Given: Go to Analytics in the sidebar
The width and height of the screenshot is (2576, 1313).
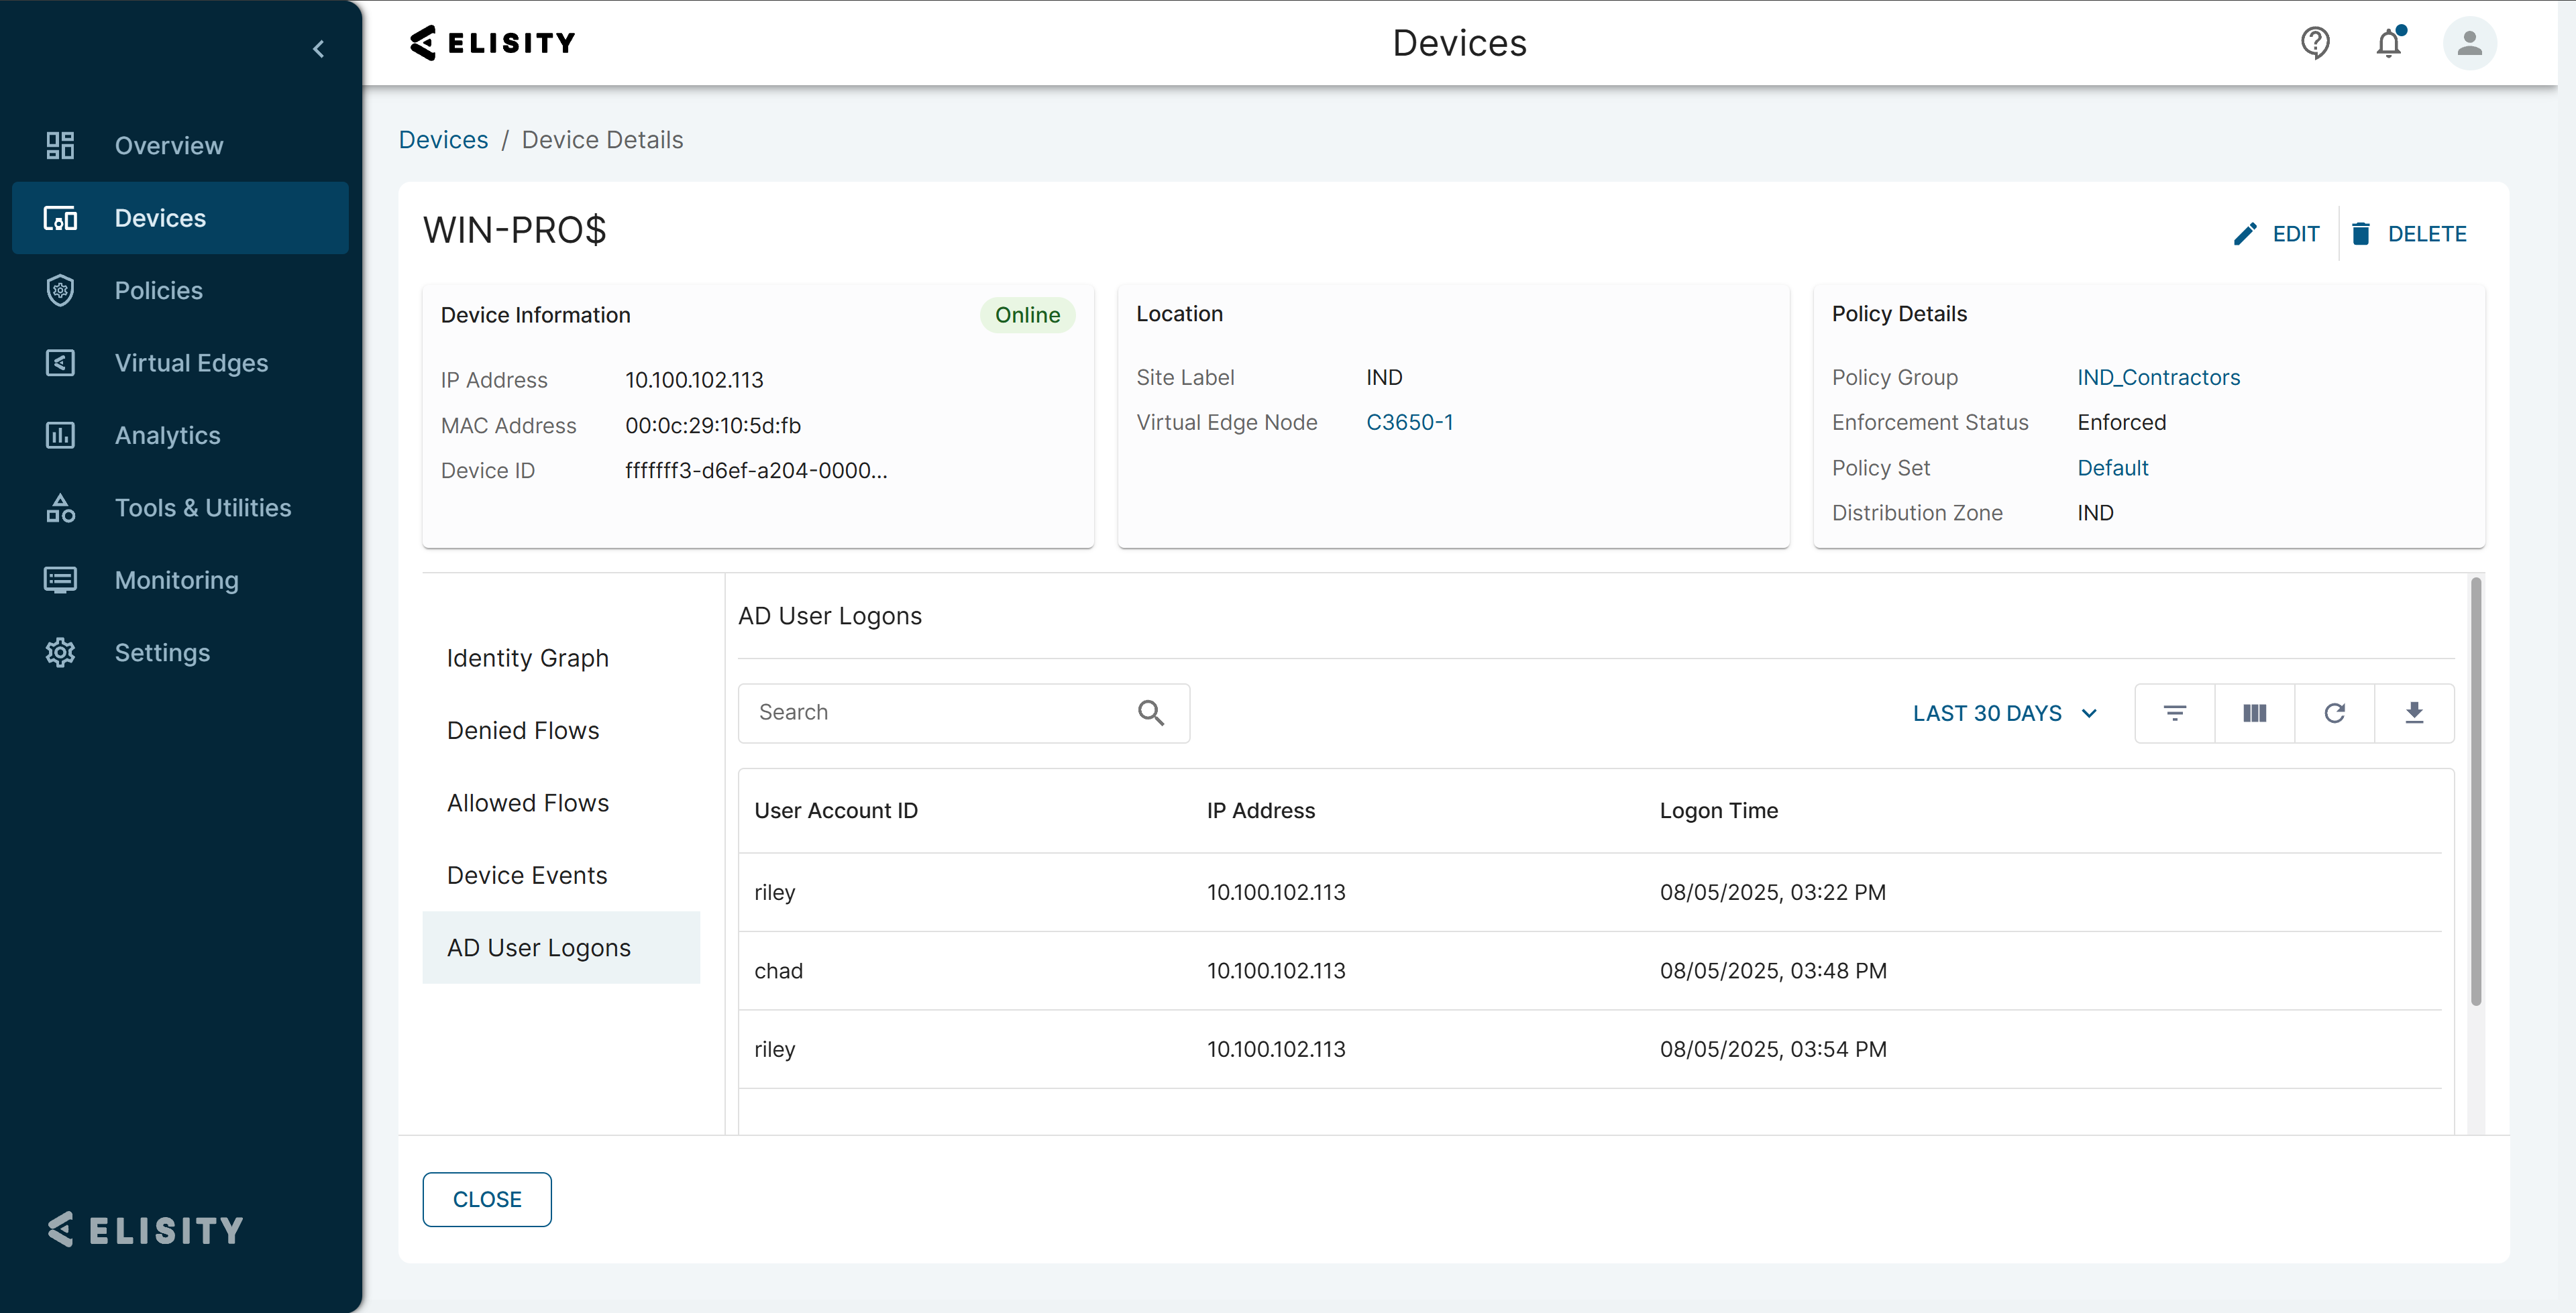Looking at the screenshot, I should tap(168, 435).
